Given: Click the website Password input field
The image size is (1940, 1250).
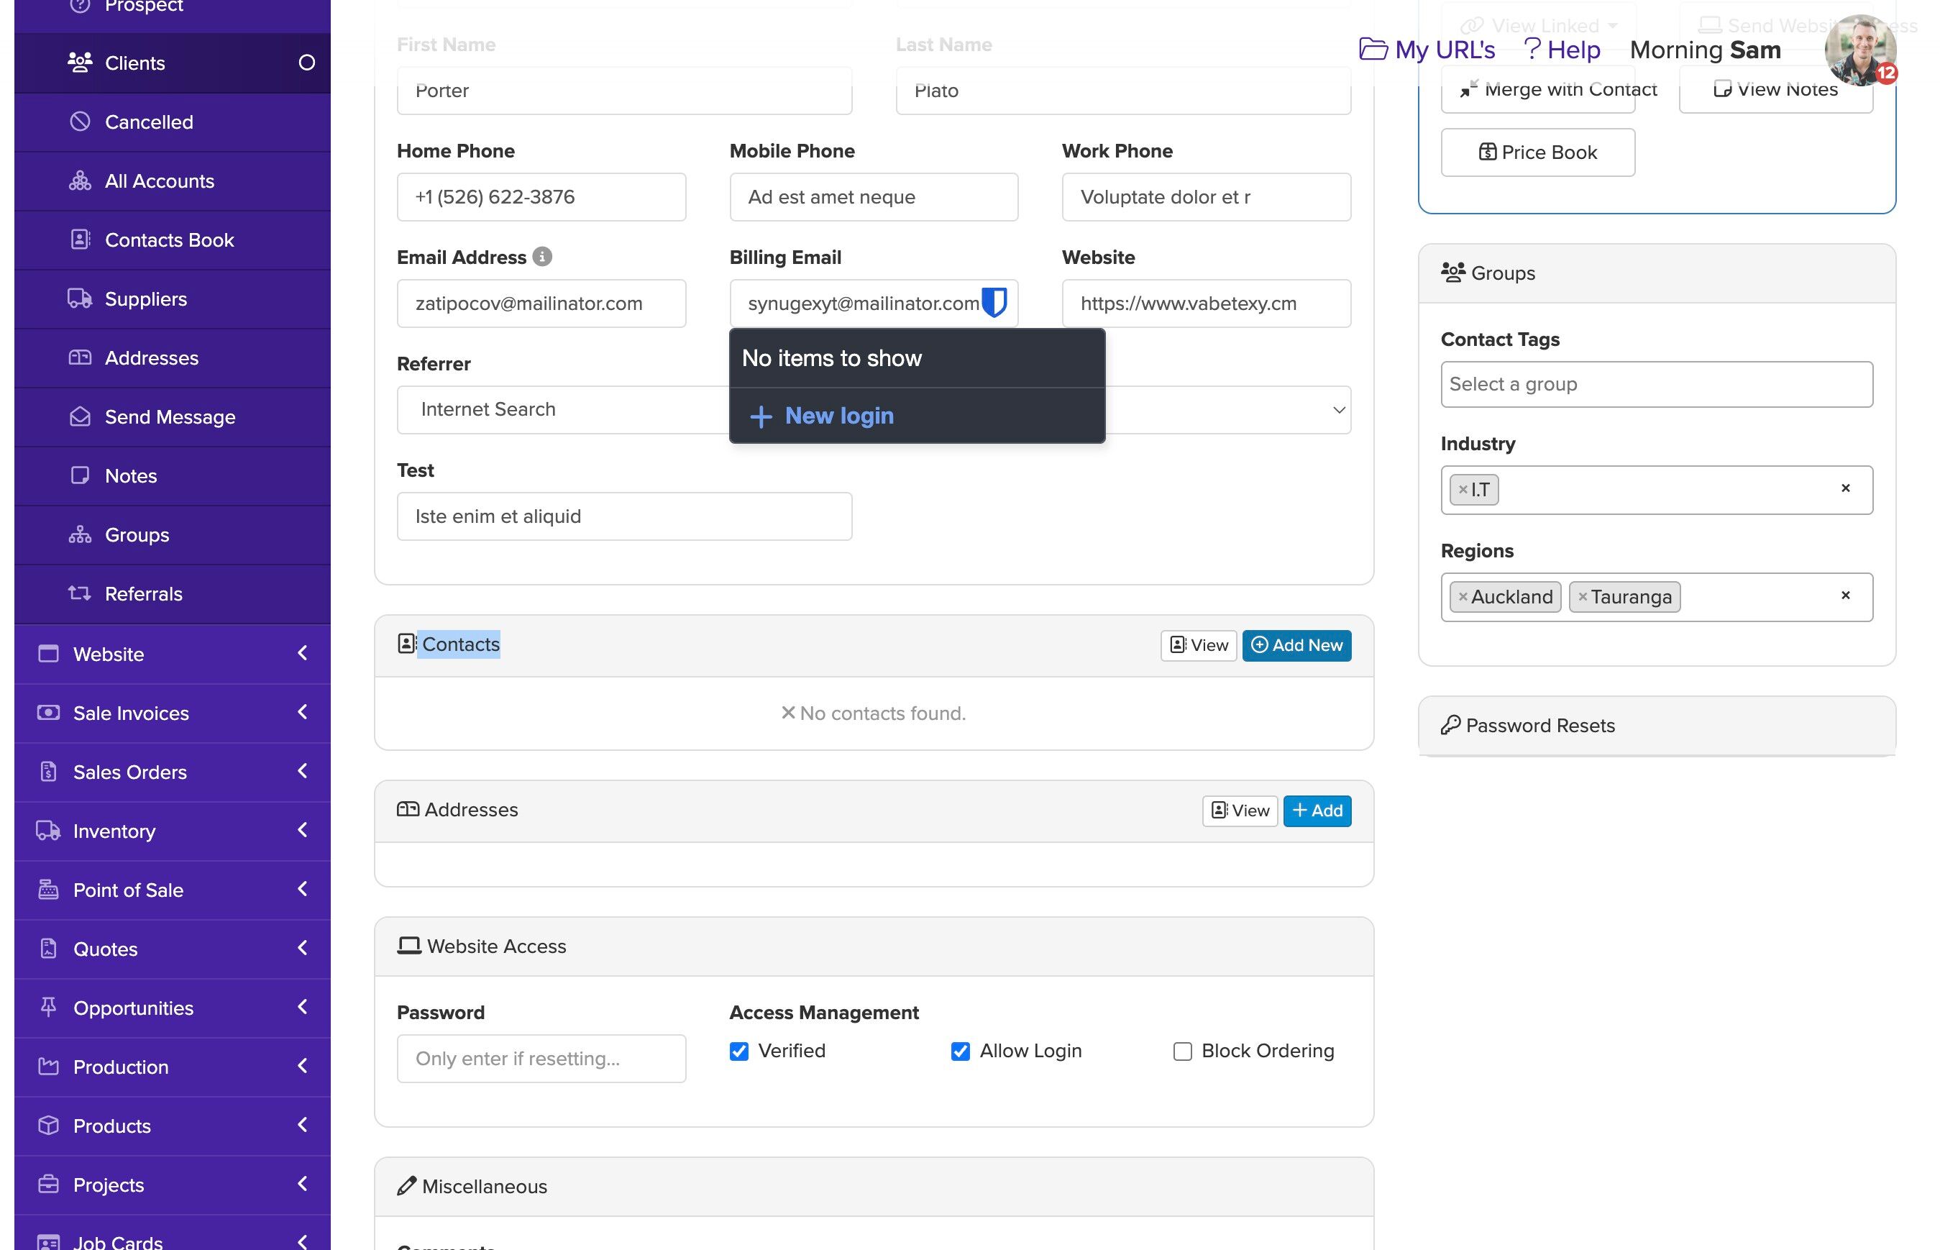Looking at the screenshot, I should pos(541,1059).
